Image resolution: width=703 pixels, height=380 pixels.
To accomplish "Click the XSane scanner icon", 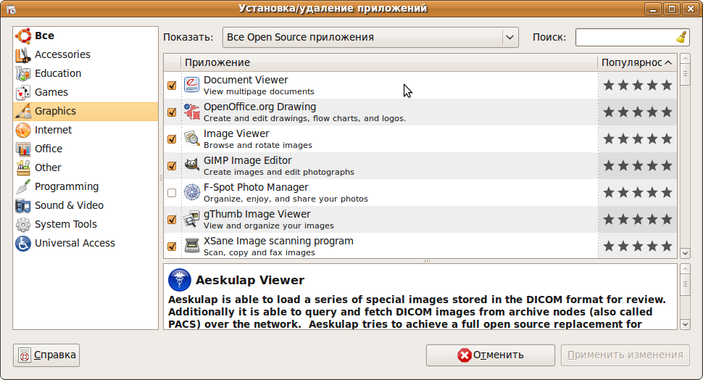I will (x=191, y=246).
